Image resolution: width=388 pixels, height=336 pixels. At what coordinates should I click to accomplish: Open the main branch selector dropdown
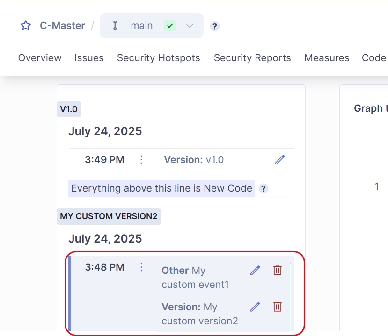tap(189, 26)
